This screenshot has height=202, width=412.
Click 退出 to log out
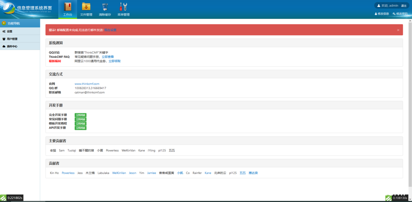point(404,6)
